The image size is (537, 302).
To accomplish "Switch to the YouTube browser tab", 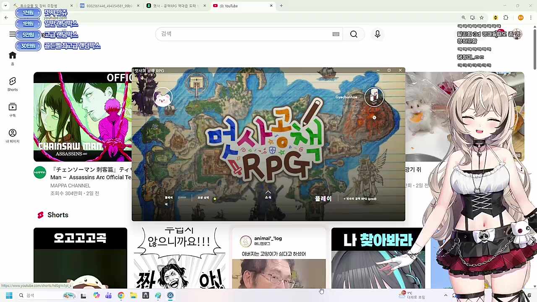I will point(239,5).
